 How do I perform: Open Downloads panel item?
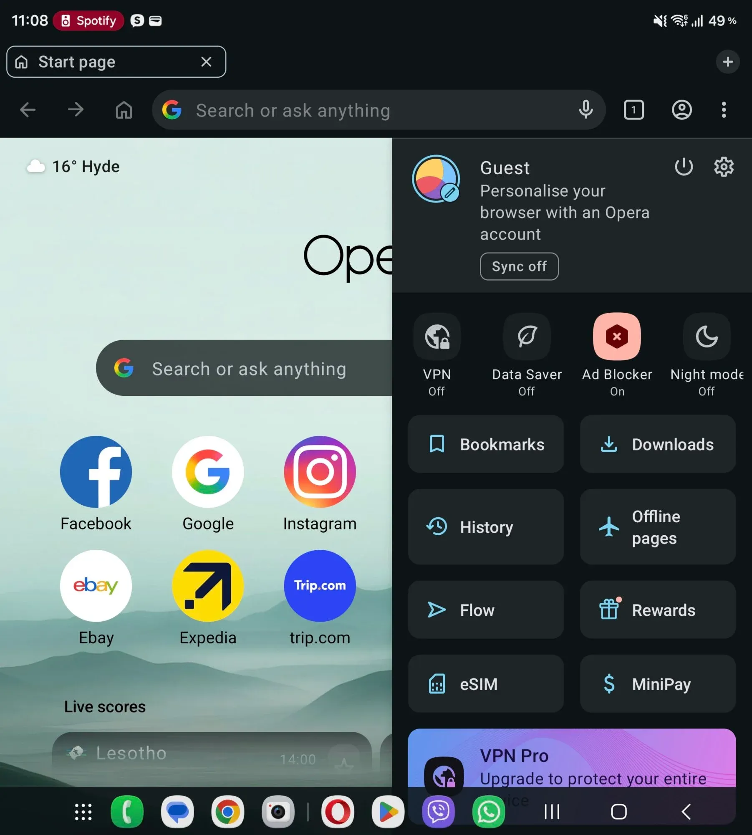pos(658,444)
